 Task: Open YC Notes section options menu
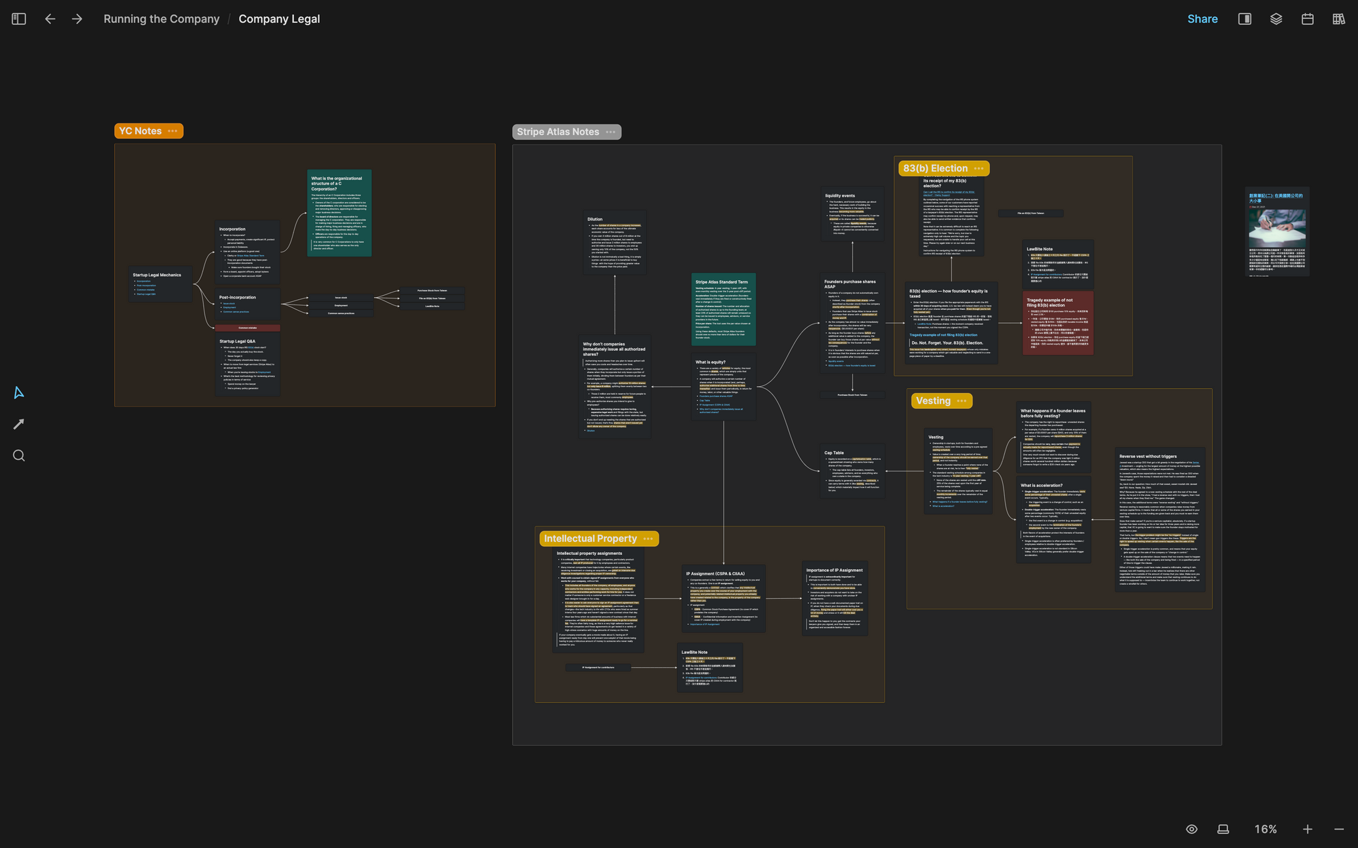pyautogui.click(x=172, y=131)
